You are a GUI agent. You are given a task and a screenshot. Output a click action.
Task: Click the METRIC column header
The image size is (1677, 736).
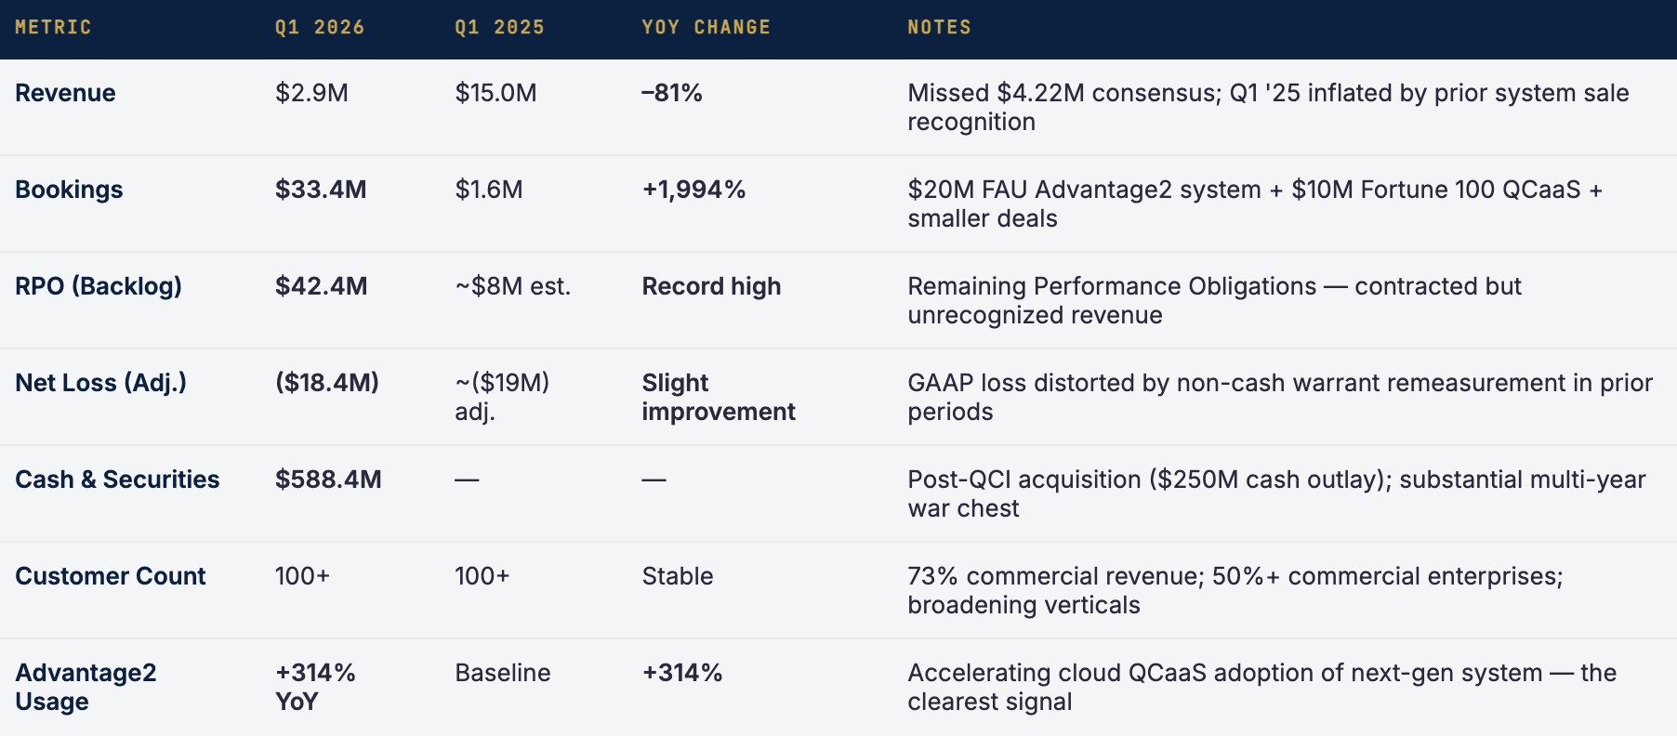click(x=53, y=27)
